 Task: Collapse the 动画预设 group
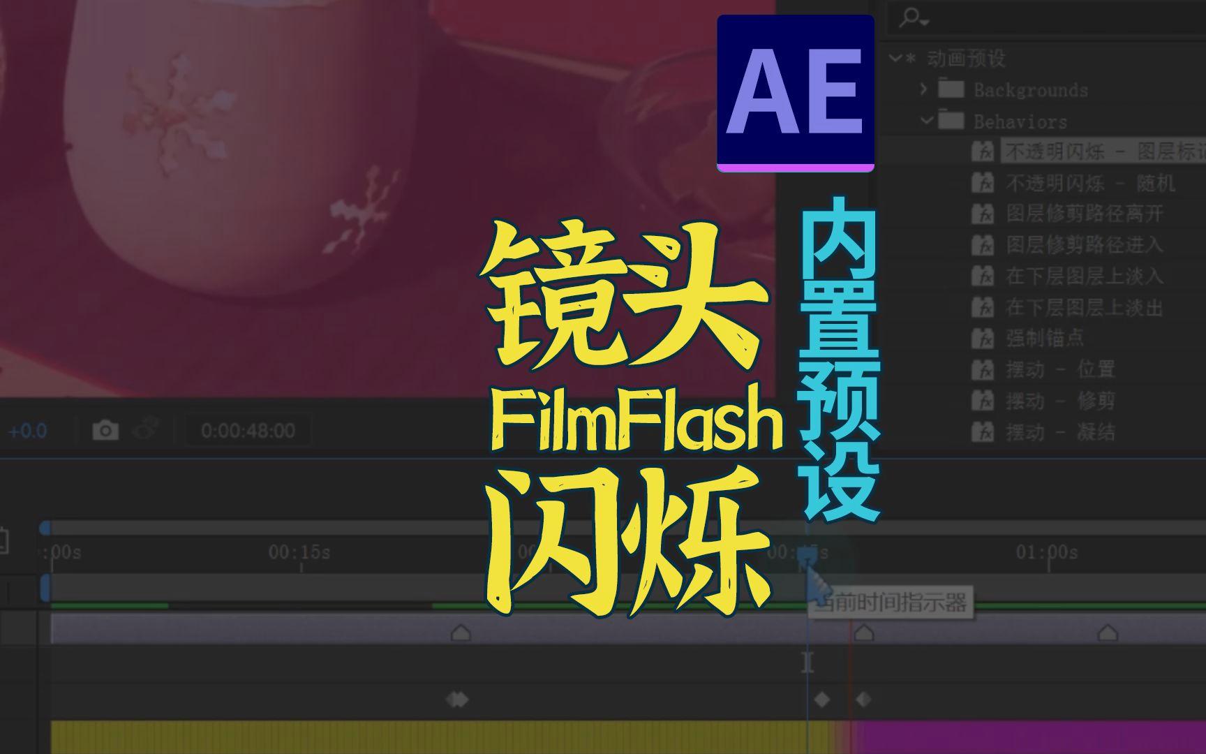pyautogui.click(x=896, y=59)
